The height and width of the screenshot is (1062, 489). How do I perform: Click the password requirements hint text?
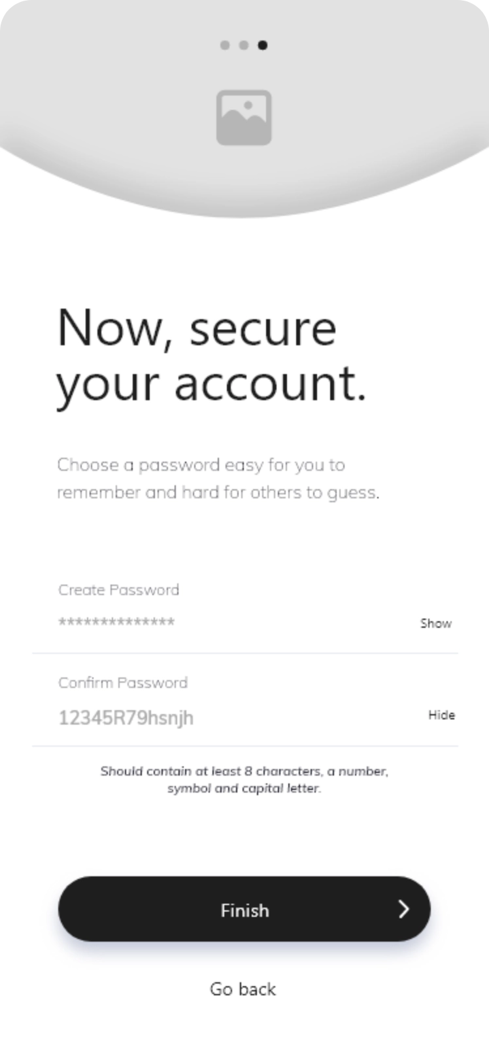[x=244, y=779]
